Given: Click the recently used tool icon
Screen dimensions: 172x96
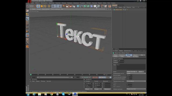Looking at the screenshot, I should pos(49,6).
